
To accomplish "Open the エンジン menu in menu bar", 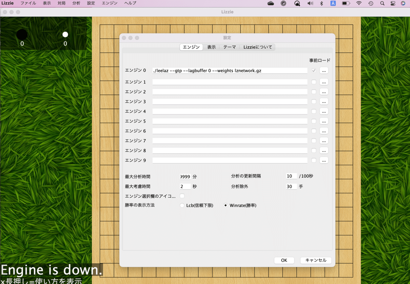I will pyautogui.click(x=109, y=3).
